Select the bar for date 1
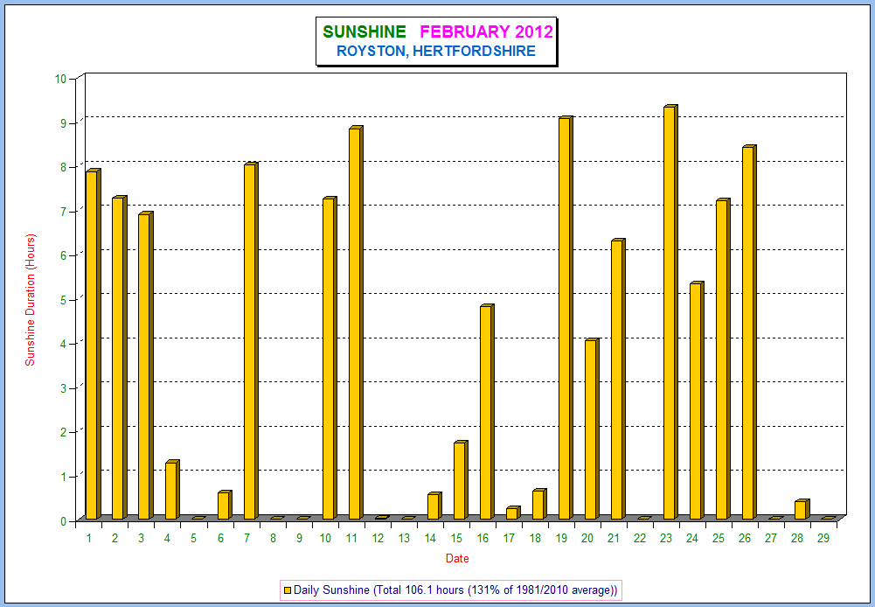875x607 pixels. click(94, 344)
